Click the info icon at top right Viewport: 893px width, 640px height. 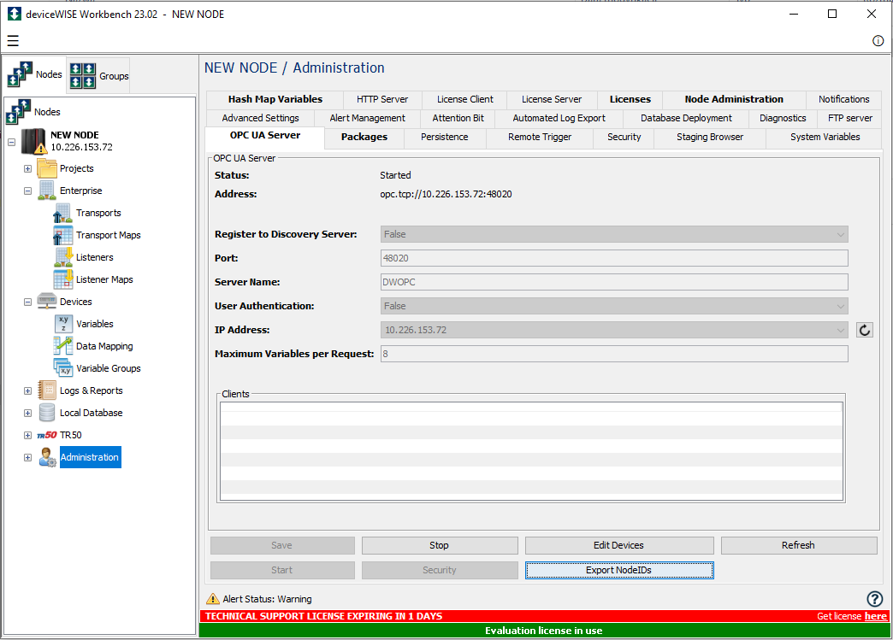(878, 40)
